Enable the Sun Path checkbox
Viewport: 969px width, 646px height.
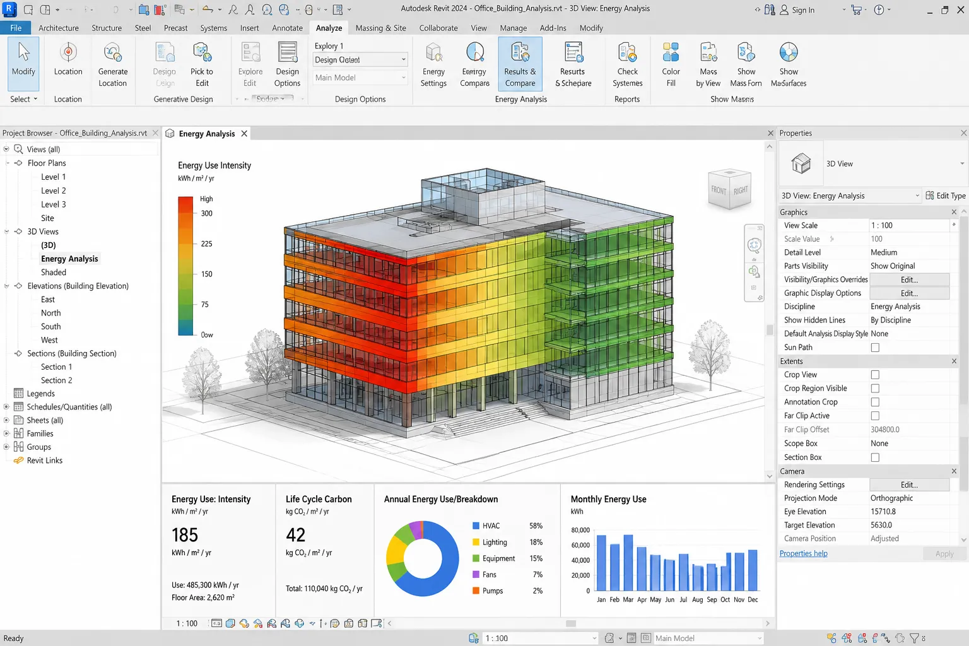(x=875, y=348)
